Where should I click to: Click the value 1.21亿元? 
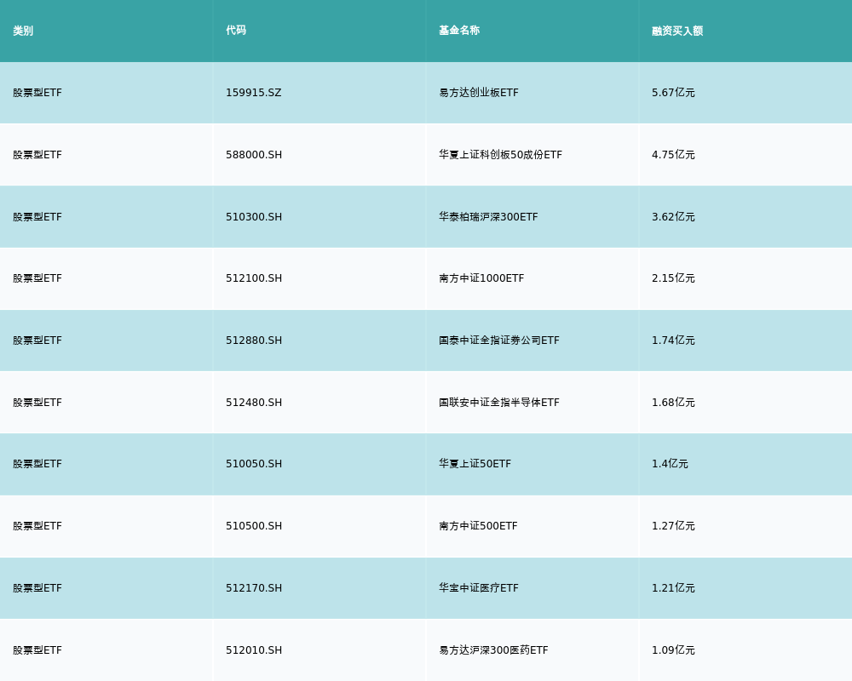point(673,588)
